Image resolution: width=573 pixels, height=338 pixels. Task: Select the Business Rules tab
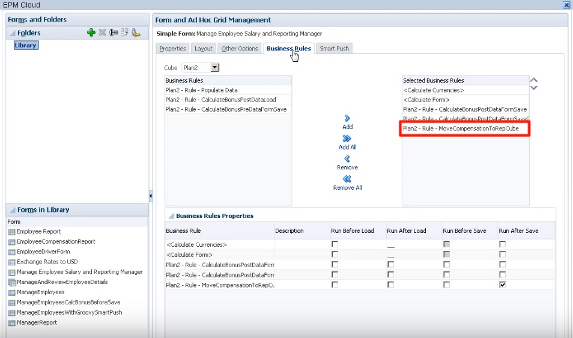click(289, 49)
